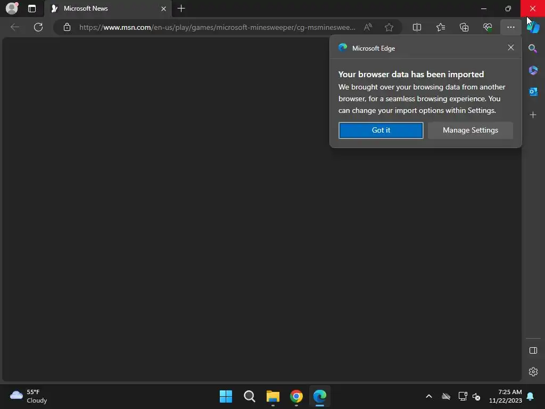This screenshot has width=545, height=409.
Task: Open the tab actions menu icon
Action: (32, 9)
